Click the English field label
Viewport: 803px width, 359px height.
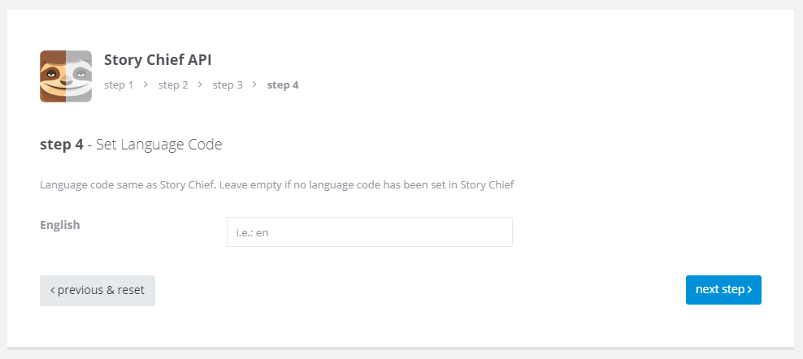pyautogui.click(x=60, y=225)
